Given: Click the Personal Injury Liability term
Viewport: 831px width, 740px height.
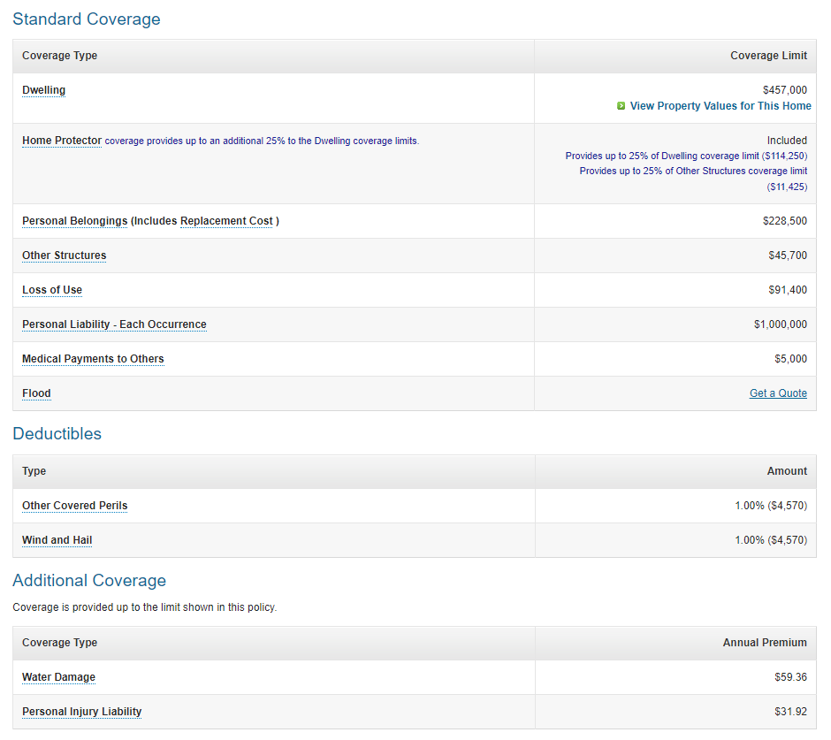Looking at the screenshot, I should [x=81, y=712].
